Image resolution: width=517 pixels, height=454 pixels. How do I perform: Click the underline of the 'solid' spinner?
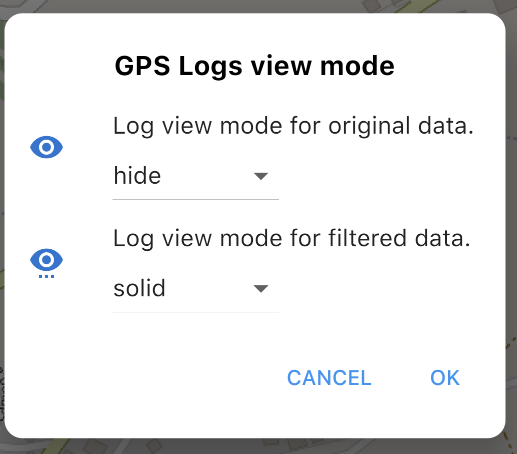point(195,312)
